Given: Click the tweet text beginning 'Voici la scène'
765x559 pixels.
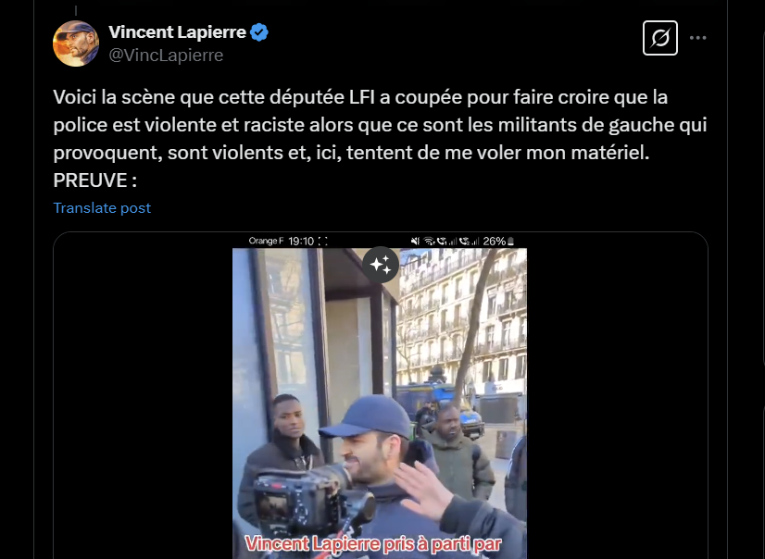Looking at the screenshot, I should (x=380, y=139).
